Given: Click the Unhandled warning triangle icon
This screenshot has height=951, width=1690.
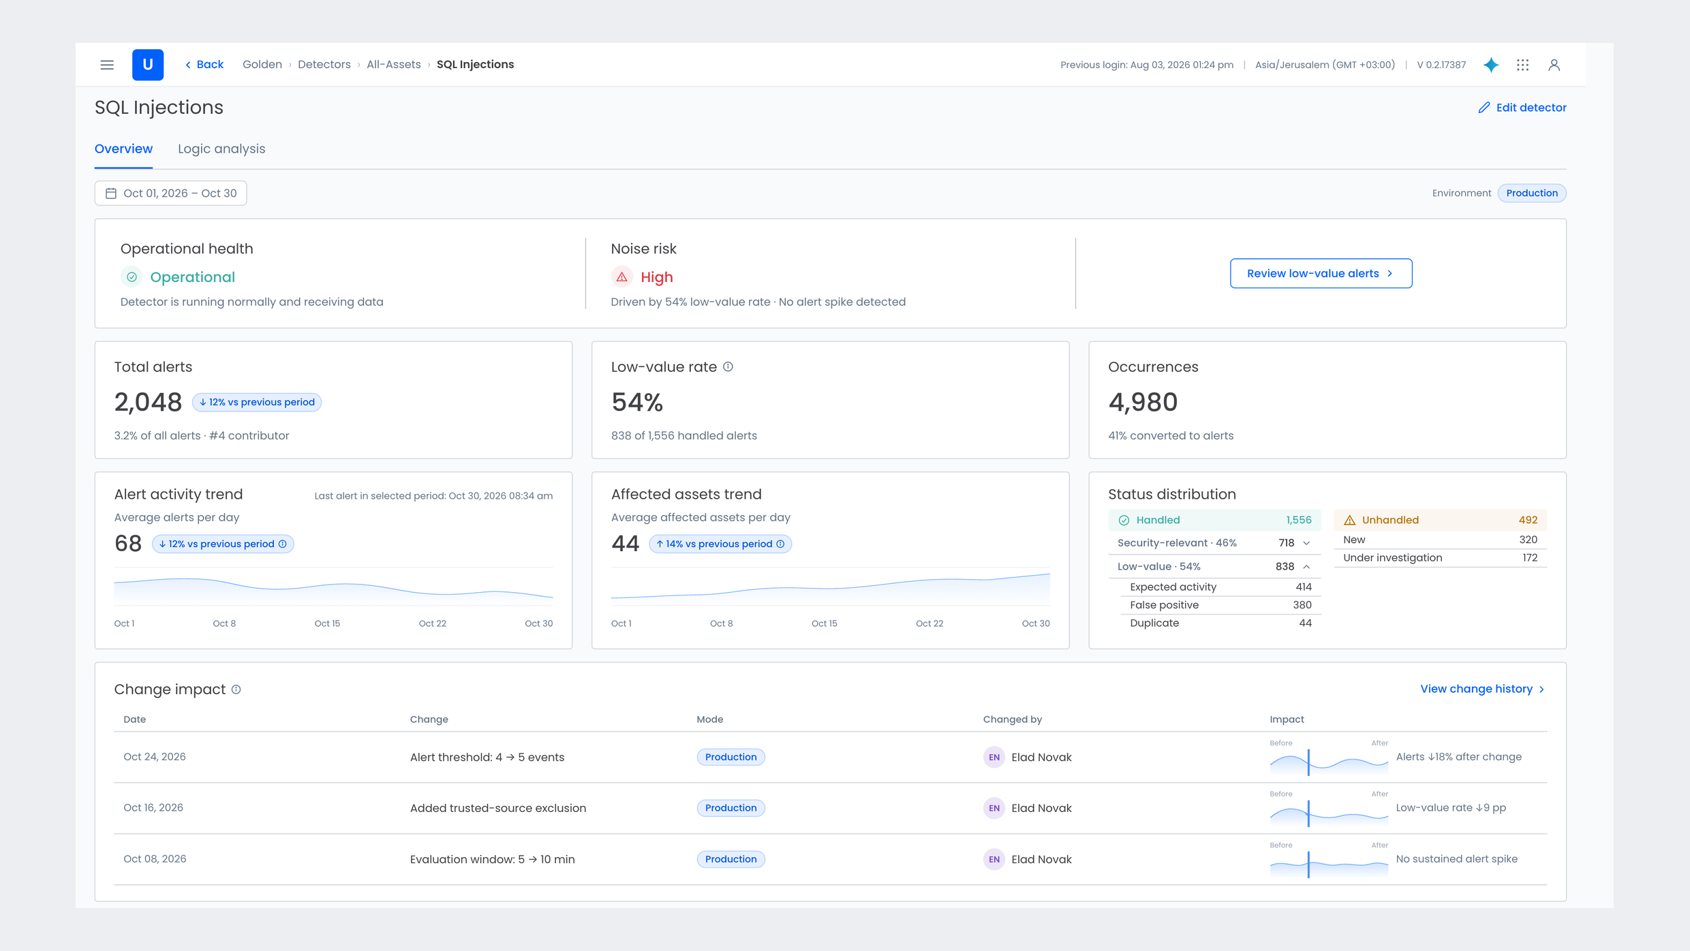Looking at the screenshot, I should pos(1349,520).
